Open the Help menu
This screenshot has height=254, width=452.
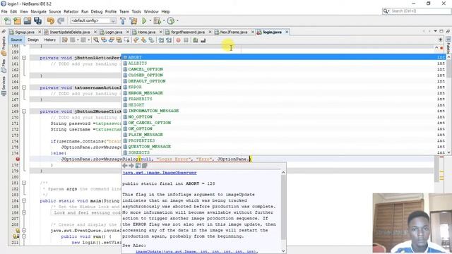(x=165, y=11)
